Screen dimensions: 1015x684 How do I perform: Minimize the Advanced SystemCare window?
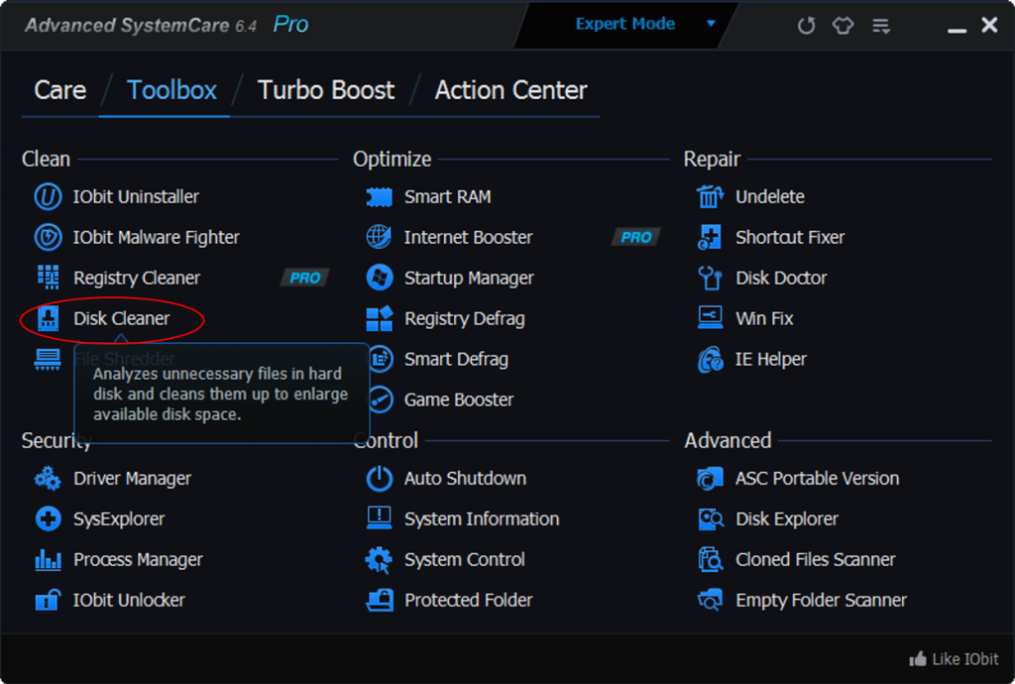pyautogui.click(x=957, y=29)
